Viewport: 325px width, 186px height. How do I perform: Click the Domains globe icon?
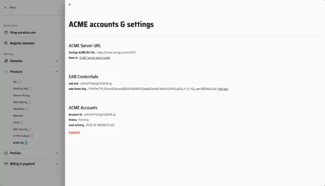pyautogui.click(x=6, y=61)
